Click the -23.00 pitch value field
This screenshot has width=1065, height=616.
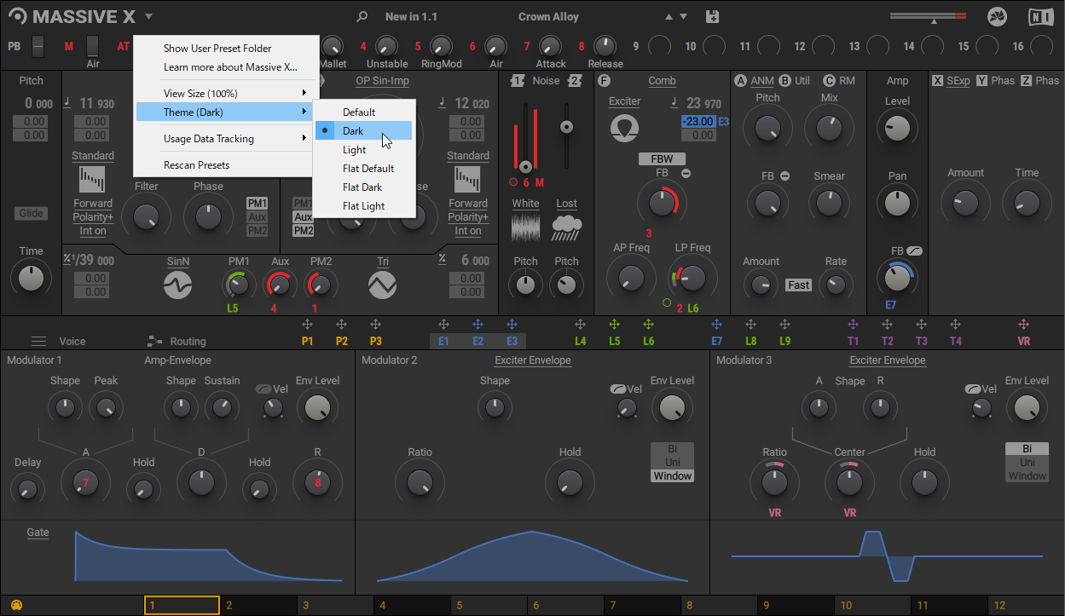698,122
